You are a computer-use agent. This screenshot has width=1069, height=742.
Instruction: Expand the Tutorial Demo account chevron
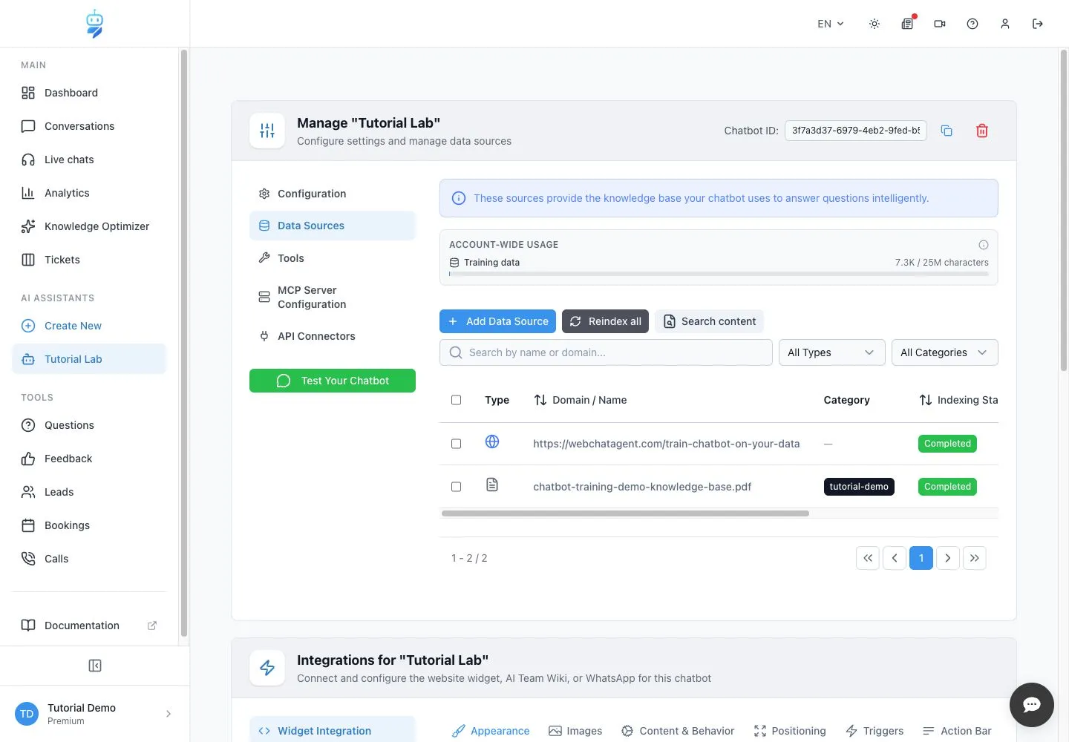click(169, 714)
